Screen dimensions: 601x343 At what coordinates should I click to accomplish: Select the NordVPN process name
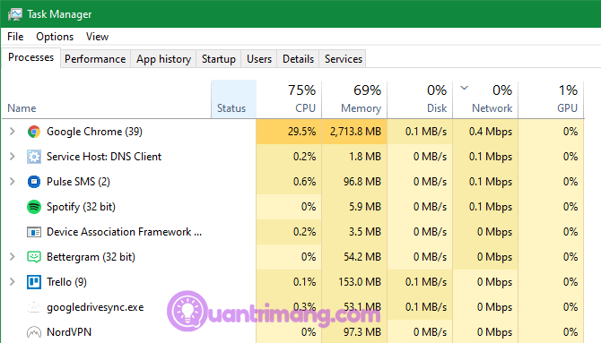click(69, 332)
